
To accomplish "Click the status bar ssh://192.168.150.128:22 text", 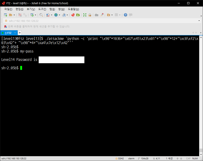I will pyautogui.click(x=14, y=159).
